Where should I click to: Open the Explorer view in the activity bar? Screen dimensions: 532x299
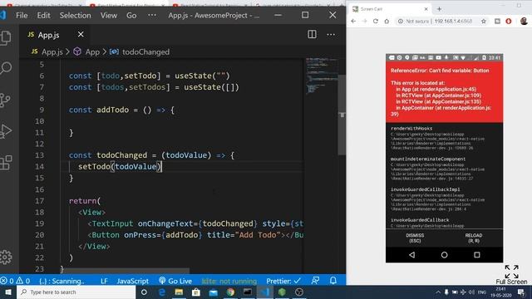point(6,37)
